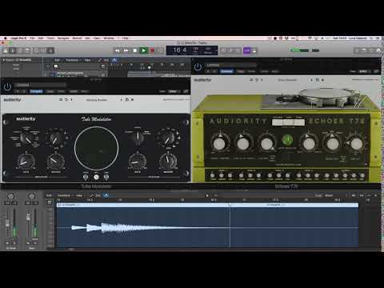Open the Apple menu
384x288 pixels.
[x=5, y=38]
